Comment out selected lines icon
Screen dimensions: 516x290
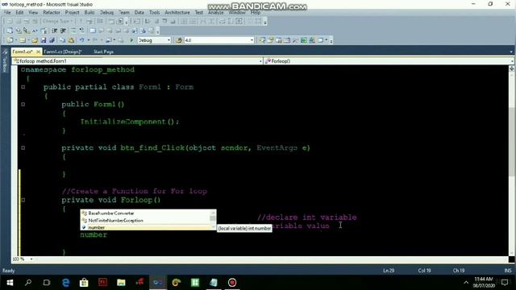click(x=73, y=31)
